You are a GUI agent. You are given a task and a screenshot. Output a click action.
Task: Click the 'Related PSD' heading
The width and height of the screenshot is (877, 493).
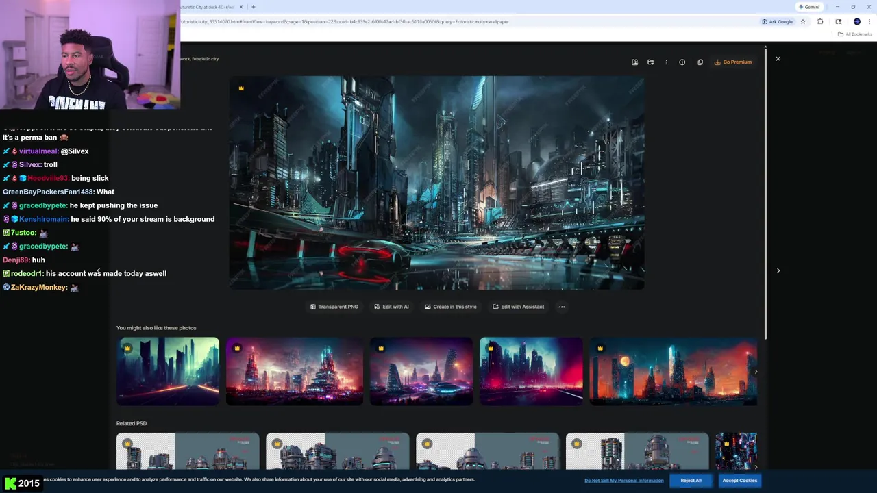pos(132,423)
